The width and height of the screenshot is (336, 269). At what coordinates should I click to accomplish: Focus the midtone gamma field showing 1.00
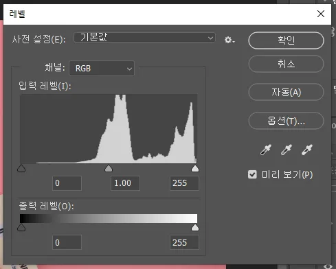(125, 183)
